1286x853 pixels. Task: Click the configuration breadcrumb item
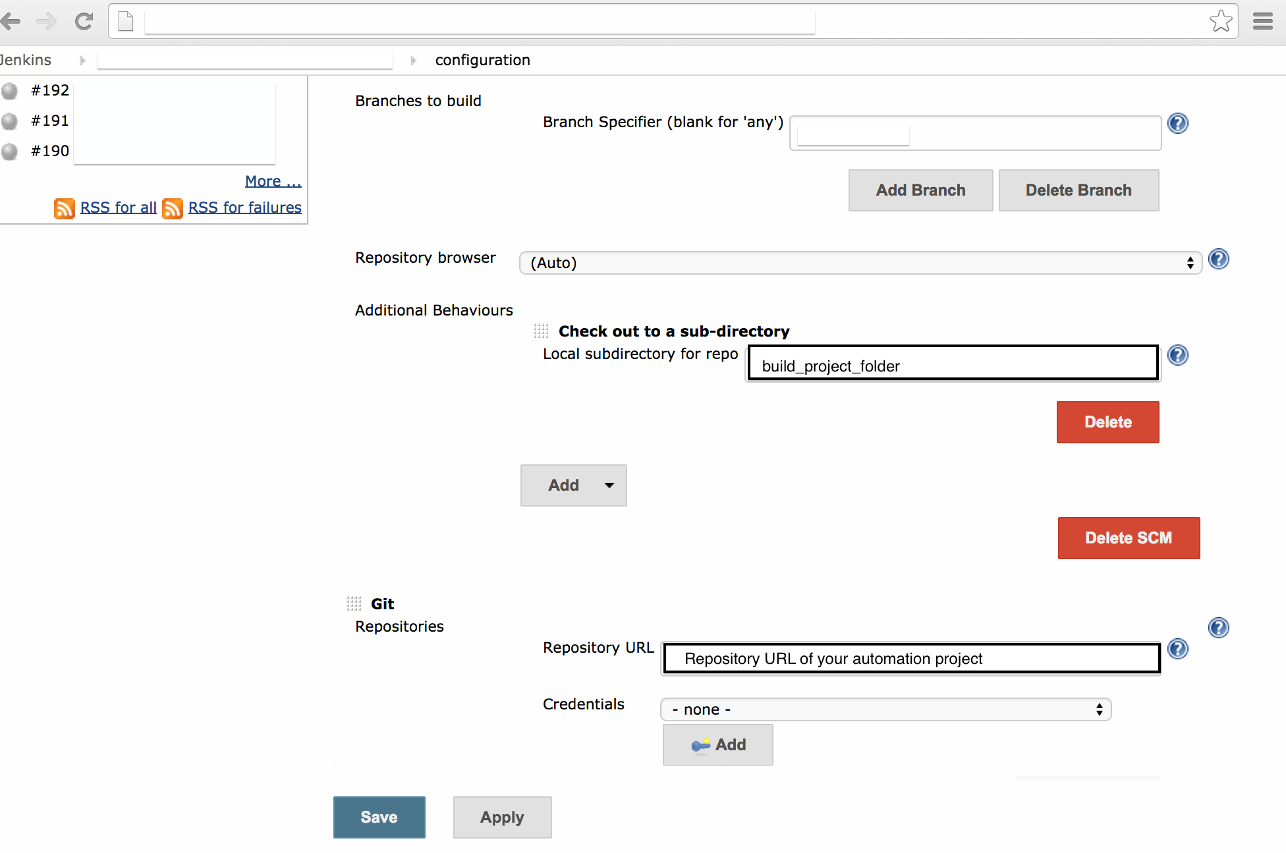point(482,60)
